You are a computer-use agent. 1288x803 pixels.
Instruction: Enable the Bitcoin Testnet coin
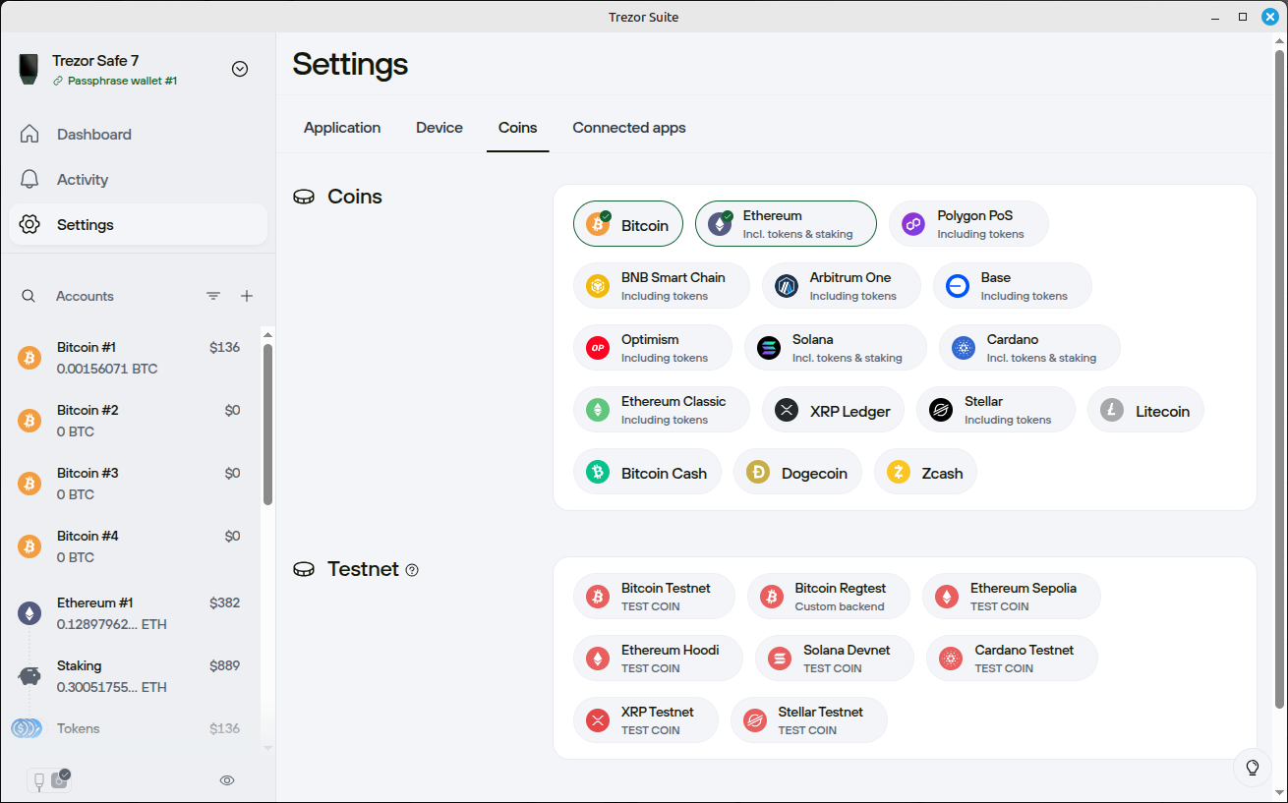654,597
